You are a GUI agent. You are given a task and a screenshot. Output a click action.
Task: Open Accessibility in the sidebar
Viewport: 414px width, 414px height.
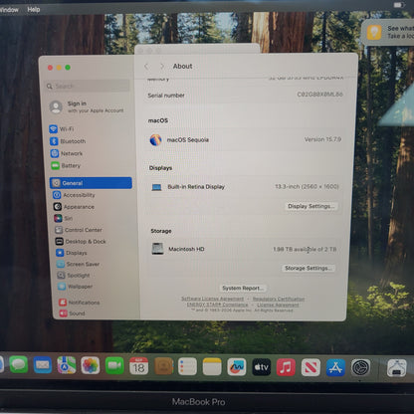coord(74,195)
